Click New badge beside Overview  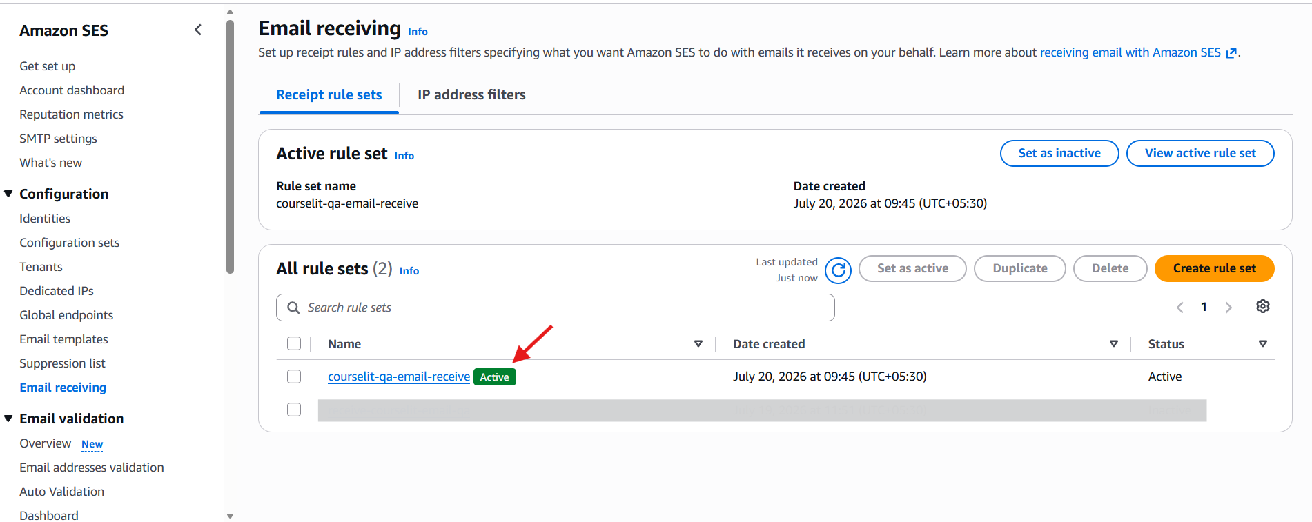coord(92,444)
